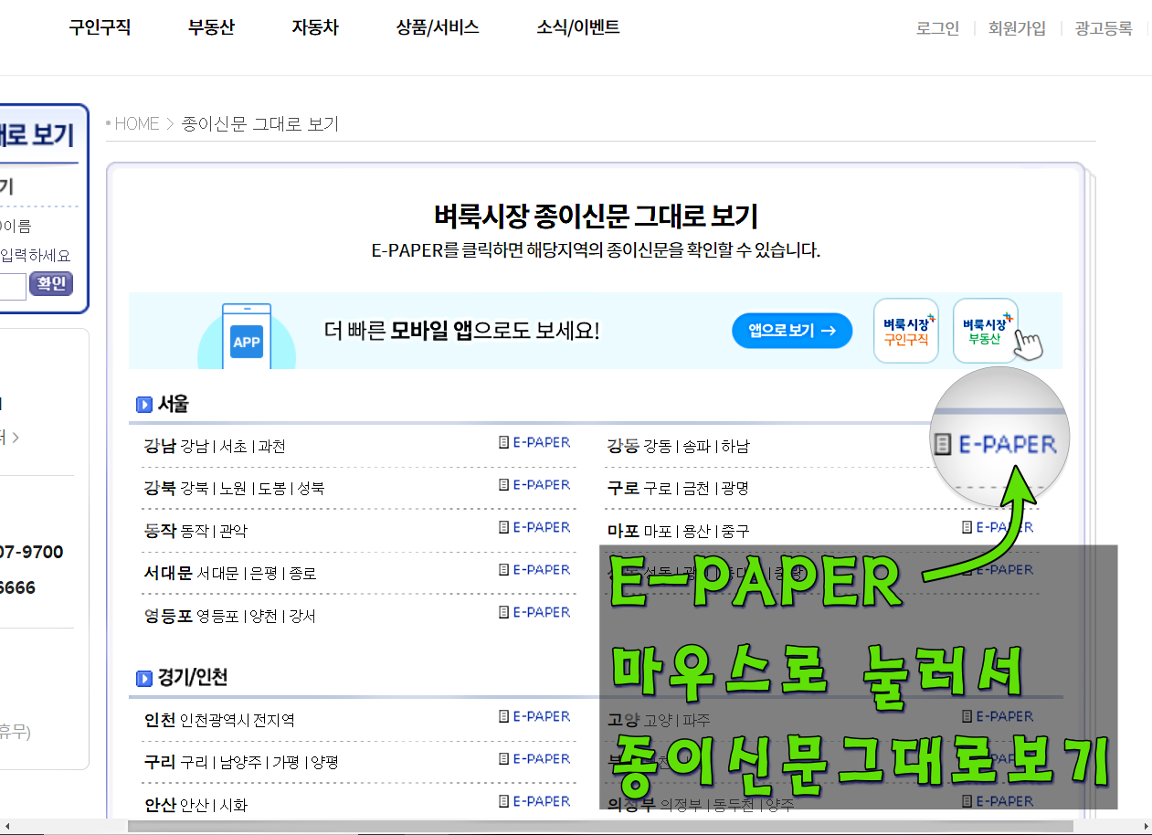
Task: Open the 구인구직 menu
Action: tap(100, 27)
